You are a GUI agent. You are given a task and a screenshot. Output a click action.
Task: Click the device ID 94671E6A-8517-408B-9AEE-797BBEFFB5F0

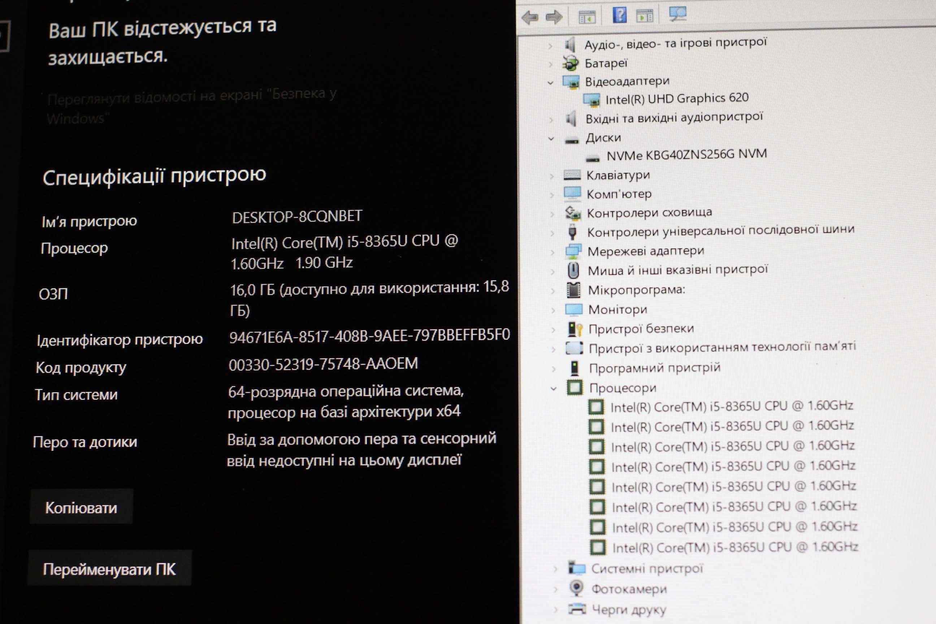(370, 336)
